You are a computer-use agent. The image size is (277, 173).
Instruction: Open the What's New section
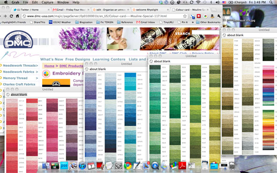(x=52, y=60)
